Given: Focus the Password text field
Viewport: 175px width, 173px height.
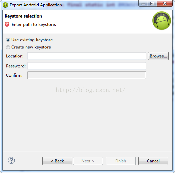Looking at the screenshot, I should [87, 66].
